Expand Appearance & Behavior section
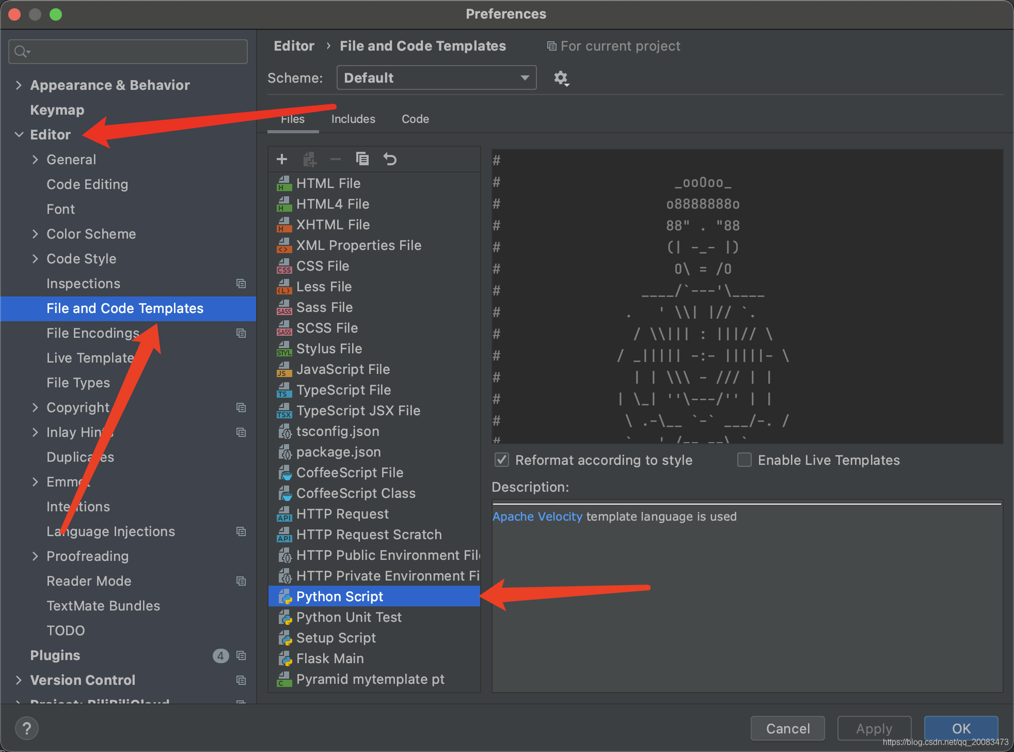 pos(19,85)
